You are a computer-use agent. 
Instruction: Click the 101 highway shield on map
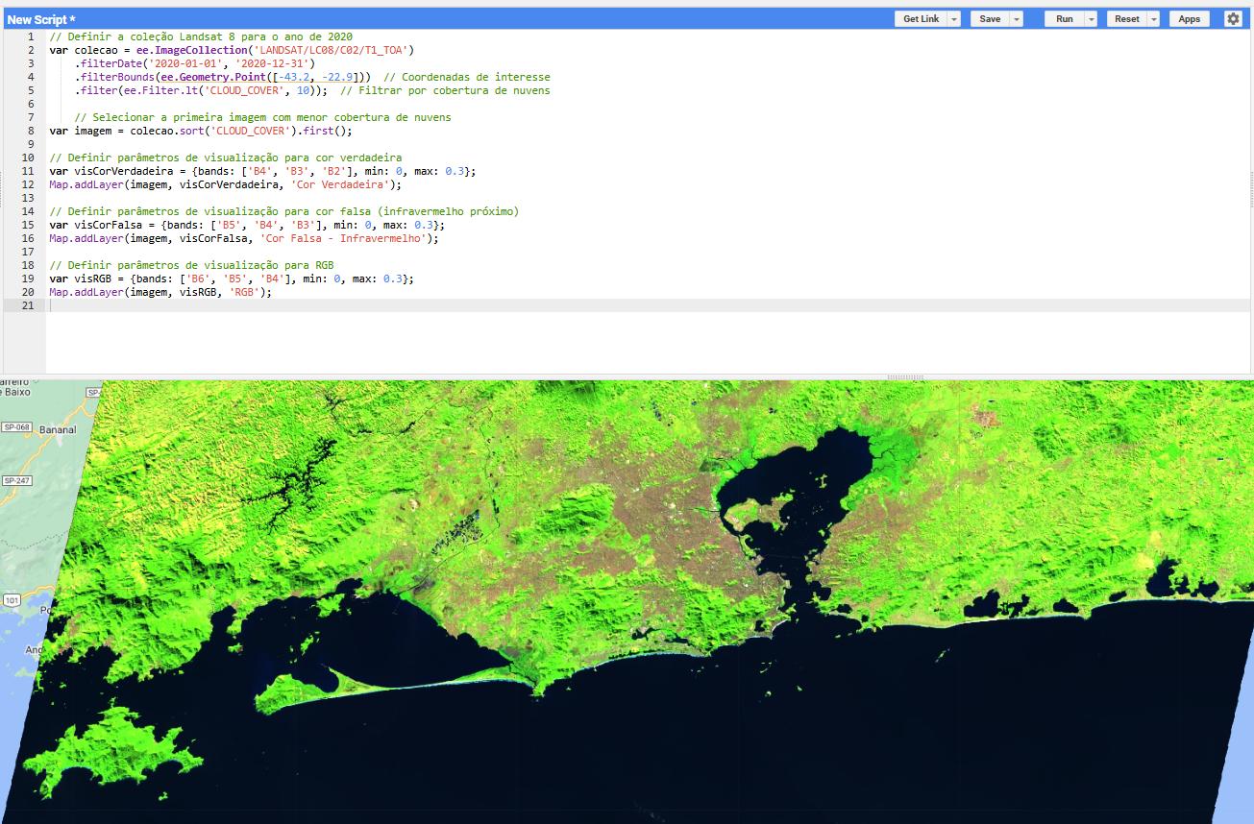[x=12, y=600]
